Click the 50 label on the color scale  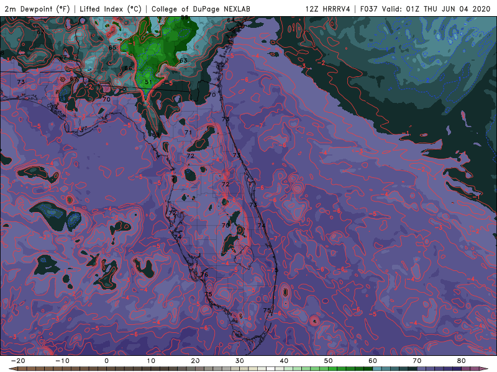pyautogui.click(x=329, y=361)
